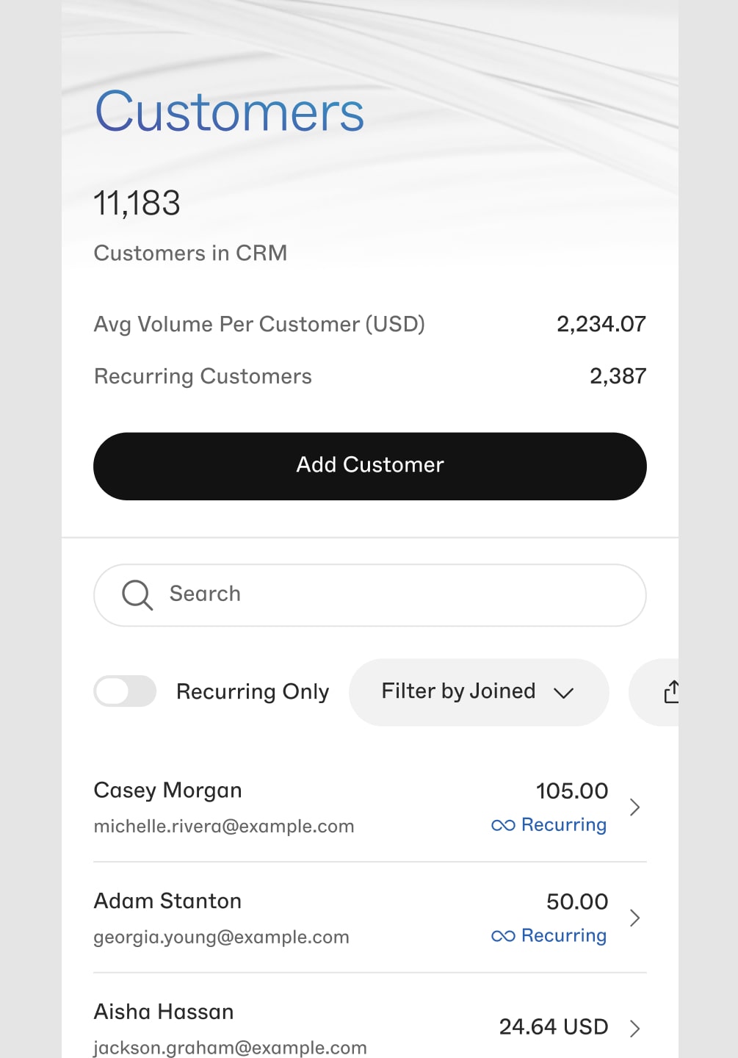Screen dimensions: 738x1058
Task: Click the Filter by Joined down arrow
Action: pos(563,693)
